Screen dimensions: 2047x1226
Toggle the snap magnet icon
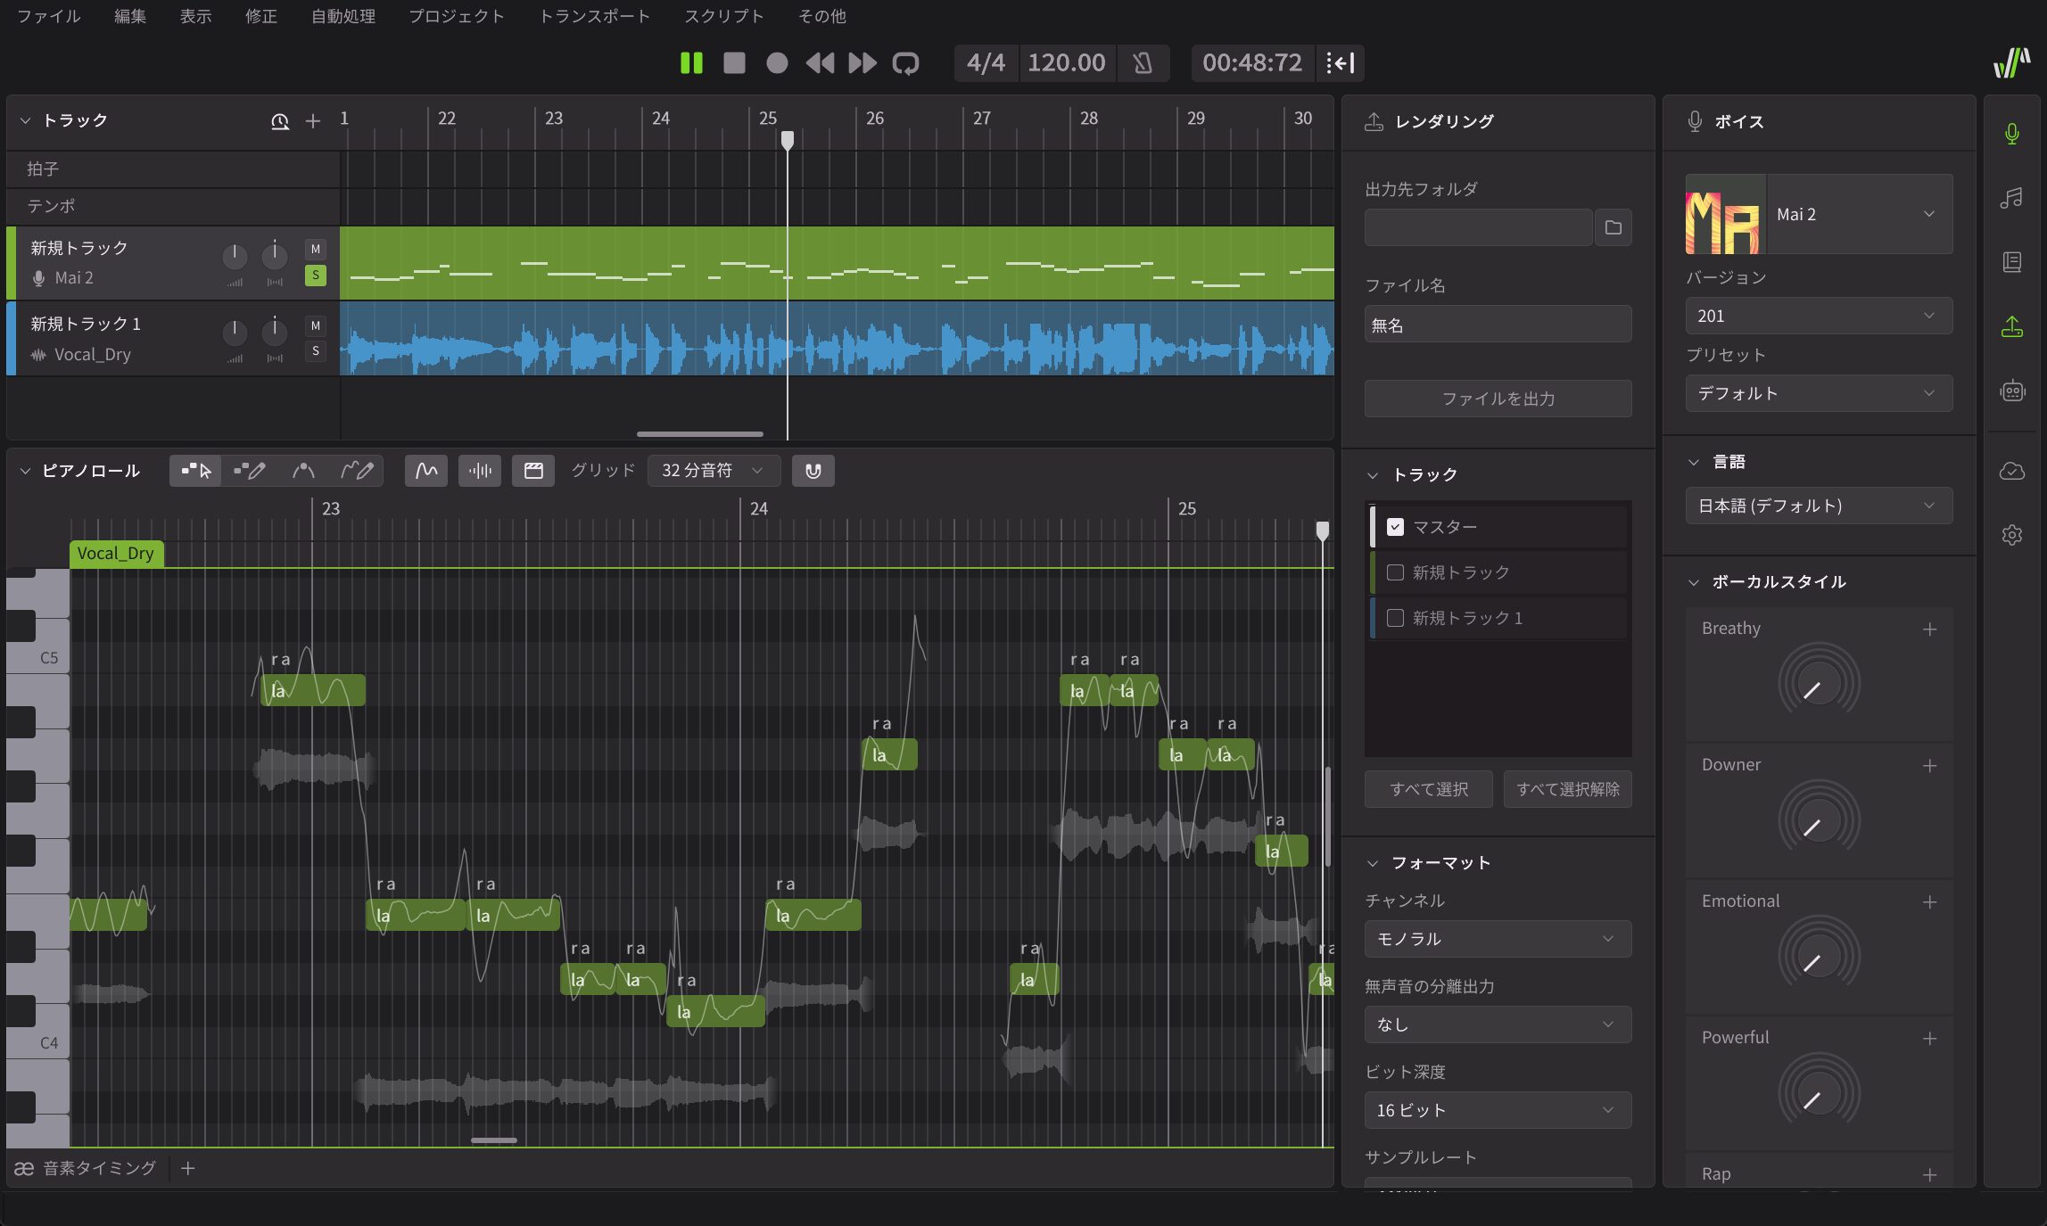(x=813, y=471)
